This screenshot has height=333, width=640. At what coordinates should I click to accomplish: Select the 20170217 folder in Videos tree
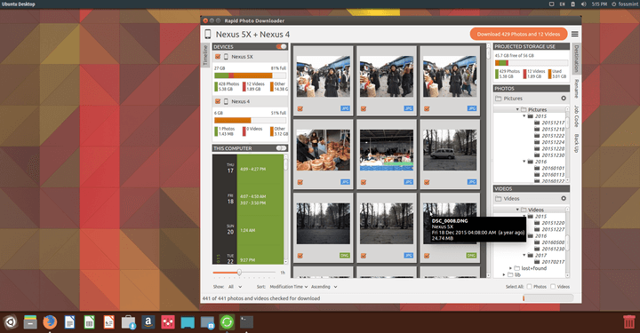549,262
